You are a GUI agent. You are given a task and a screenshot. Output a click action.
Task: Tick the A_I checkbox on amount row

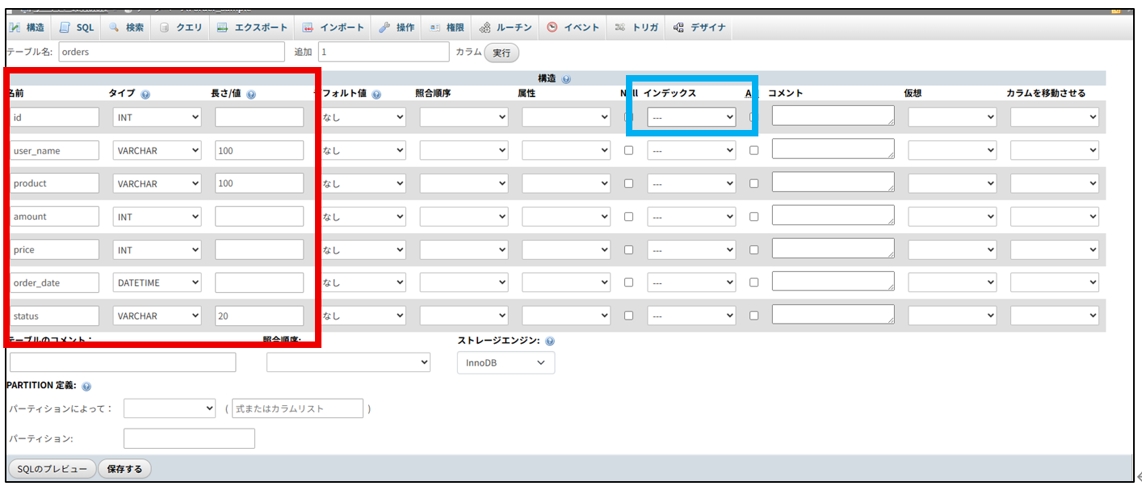pos(754,216)
